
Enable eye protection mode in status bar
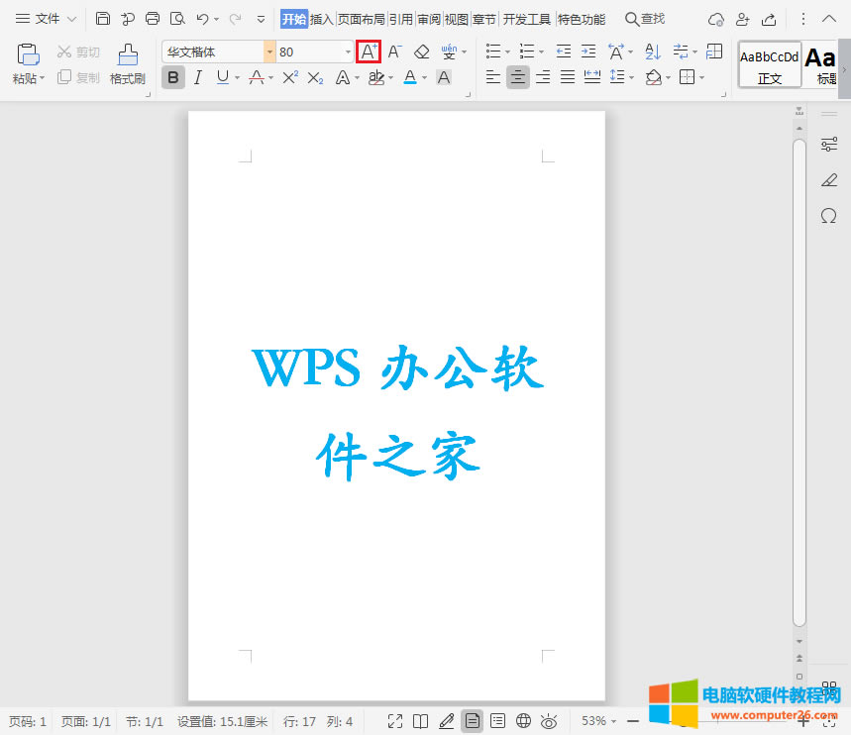(549, 720)
